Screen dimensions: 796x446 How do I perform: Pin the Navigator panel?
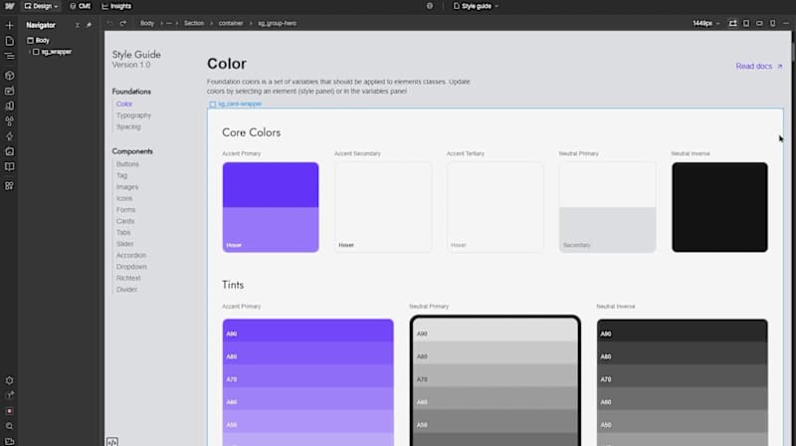(x=89, y=25)
